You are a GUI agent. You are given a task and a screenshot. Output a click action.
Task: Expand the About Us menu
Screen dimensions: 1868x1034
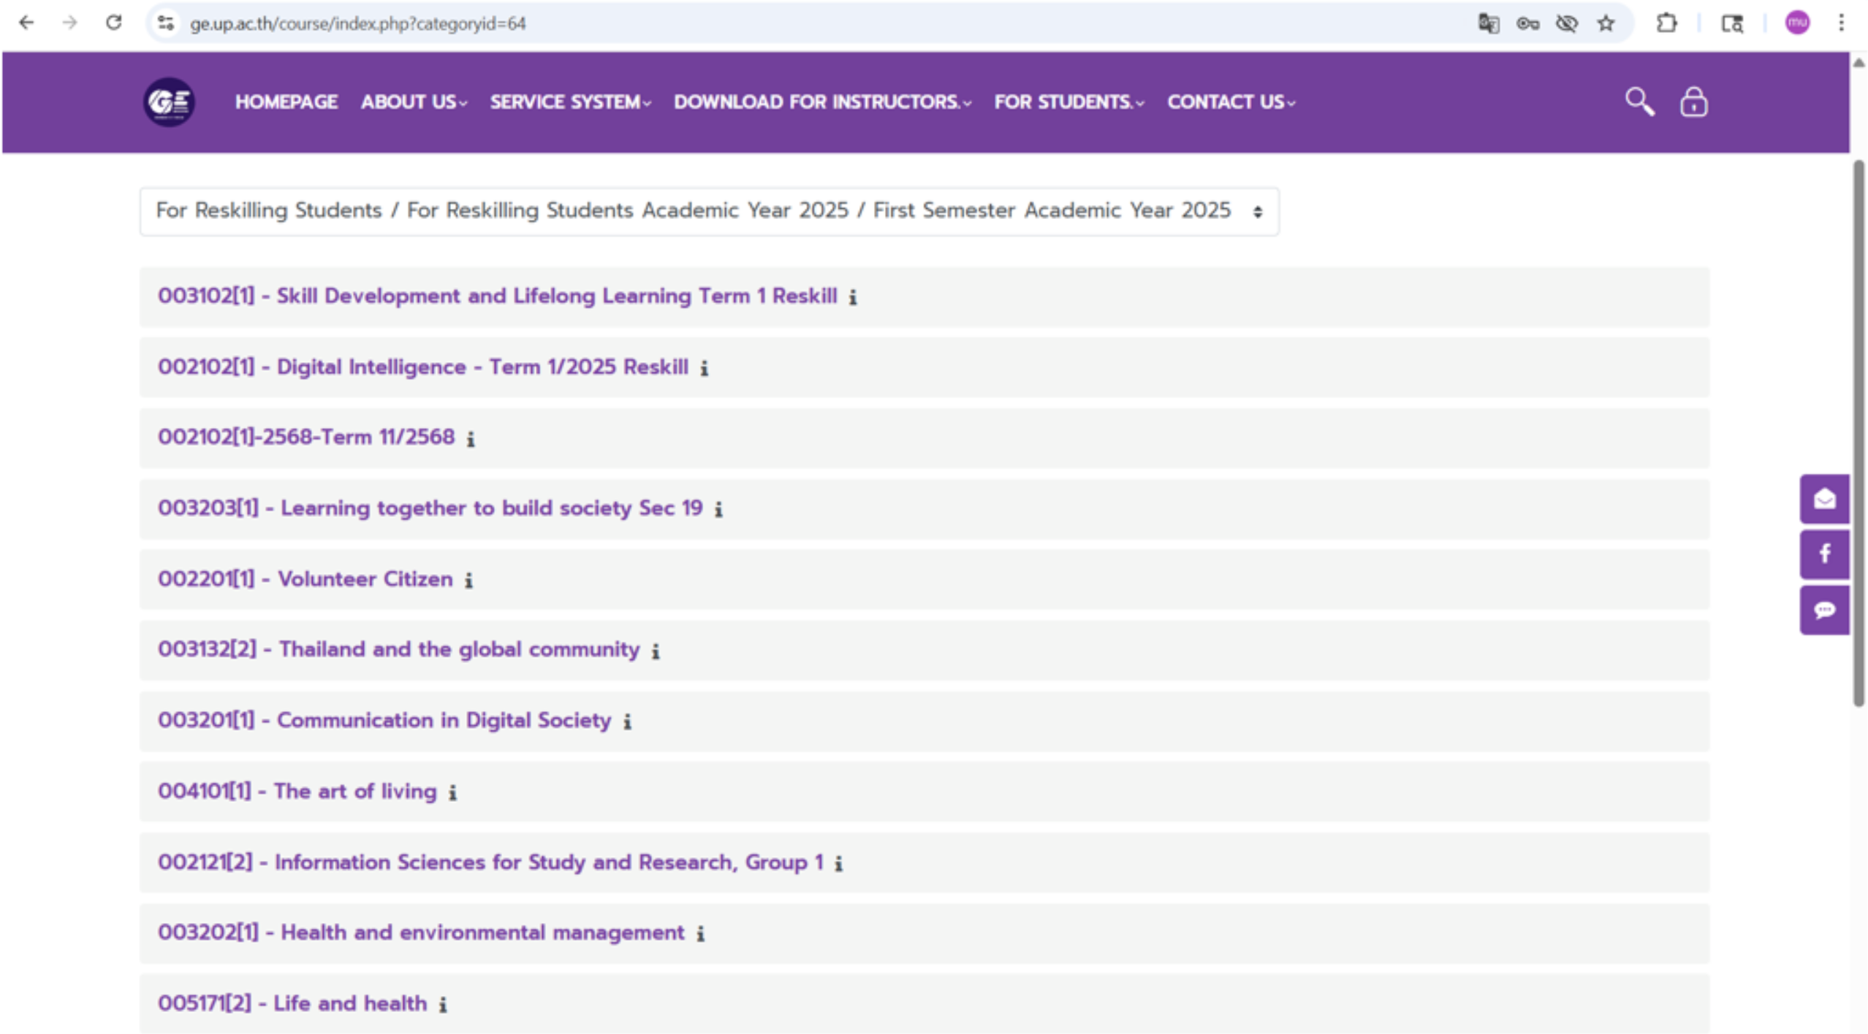coord(414,102)
